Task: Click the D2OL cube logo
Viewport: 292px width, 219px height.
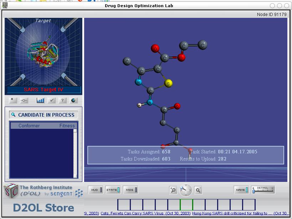Action: click(x=11, y=191)
